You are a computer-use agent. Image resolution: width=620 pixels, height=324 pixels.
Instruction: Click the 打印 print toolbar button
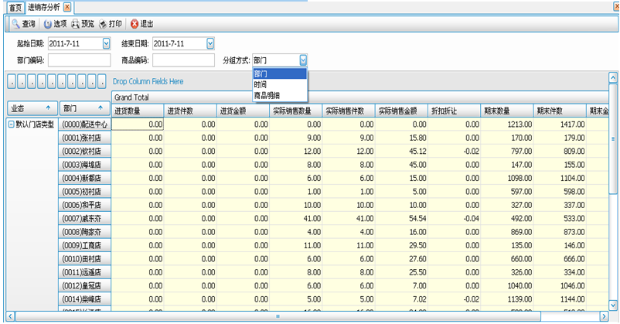[111, 24]
